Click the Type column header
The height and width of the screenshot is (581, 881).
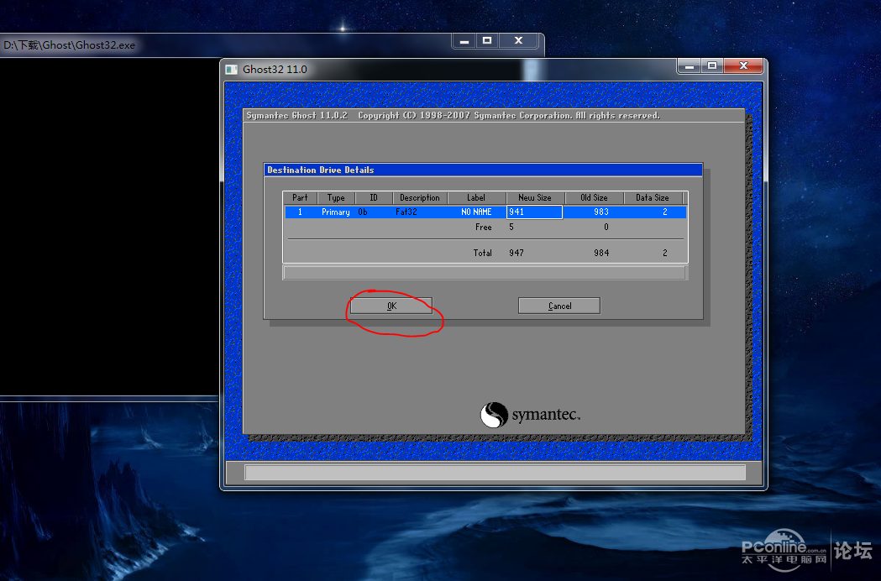click(x=336, y=198)
